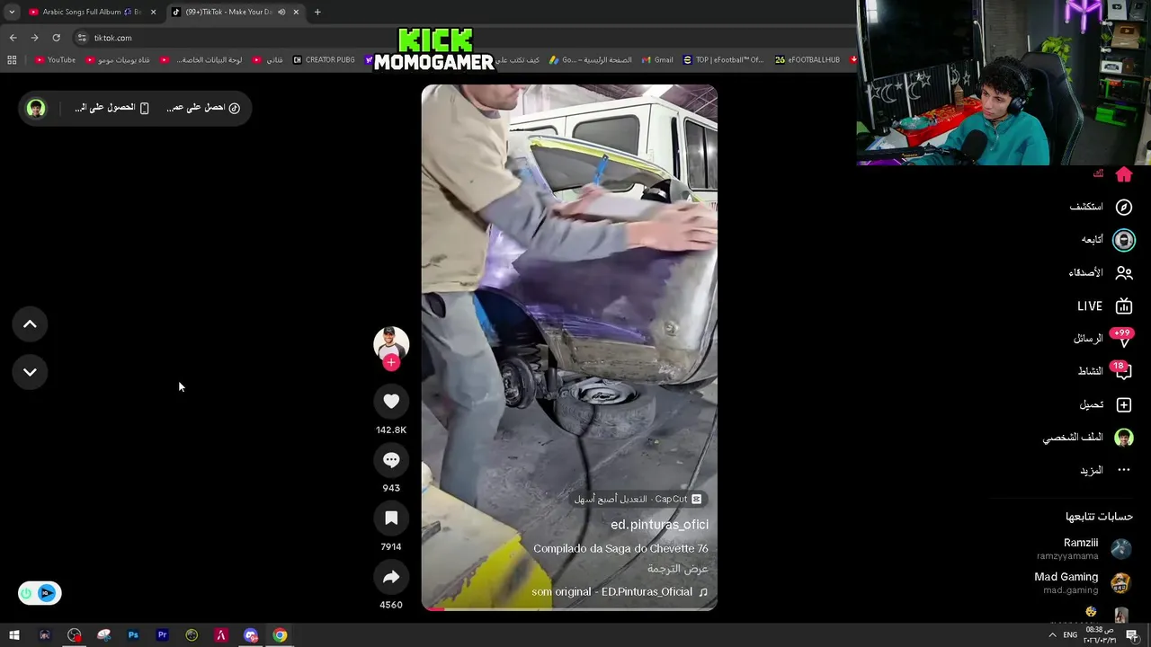Bookmark the video to favorites
Screen dimensions: 1151x647
(x=391, y=518)
